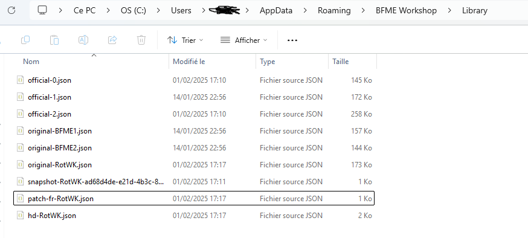528x238 pixels.
Task: Open the Afficher view dropdown
Action: click(244, 40)
